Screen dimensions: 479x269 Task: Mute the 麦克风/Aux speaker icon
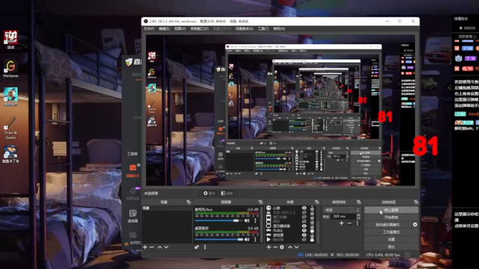247,221
